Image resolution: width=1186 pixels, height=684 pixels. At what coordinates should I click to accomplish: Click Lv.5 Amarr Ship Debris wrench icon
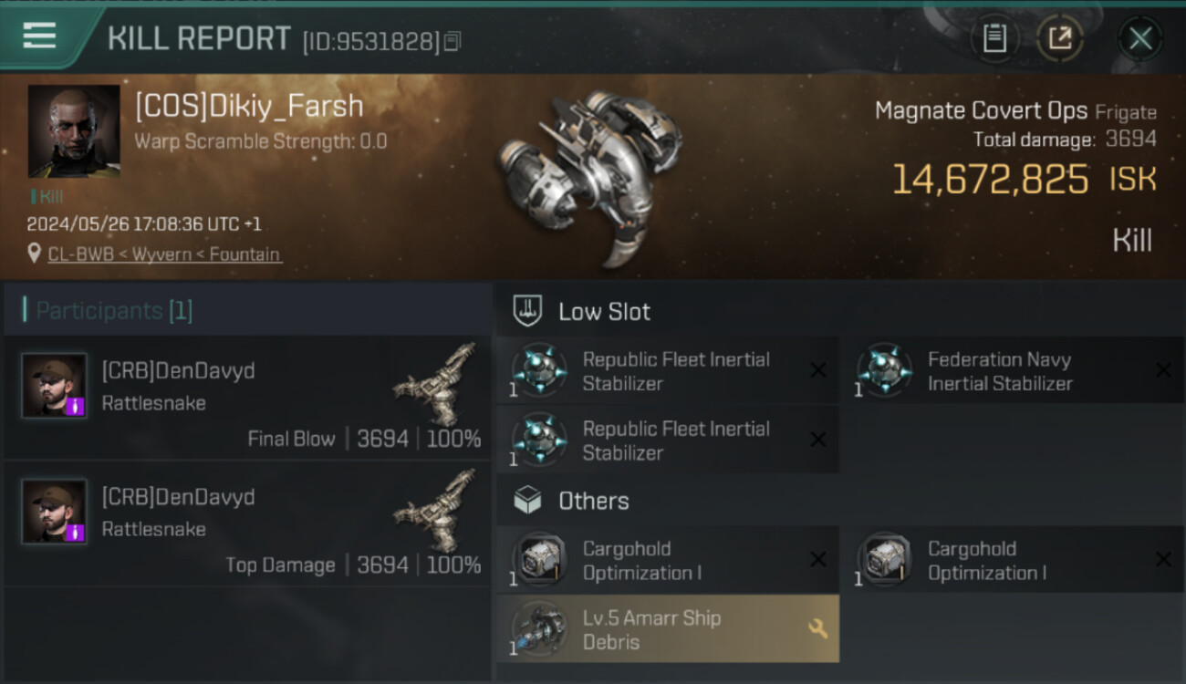click(x=817, y=628)
